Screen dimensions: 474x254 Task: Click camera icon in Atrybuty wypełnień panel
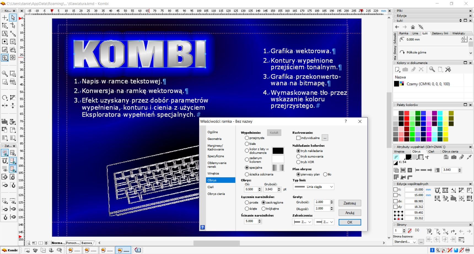(454, 157)
